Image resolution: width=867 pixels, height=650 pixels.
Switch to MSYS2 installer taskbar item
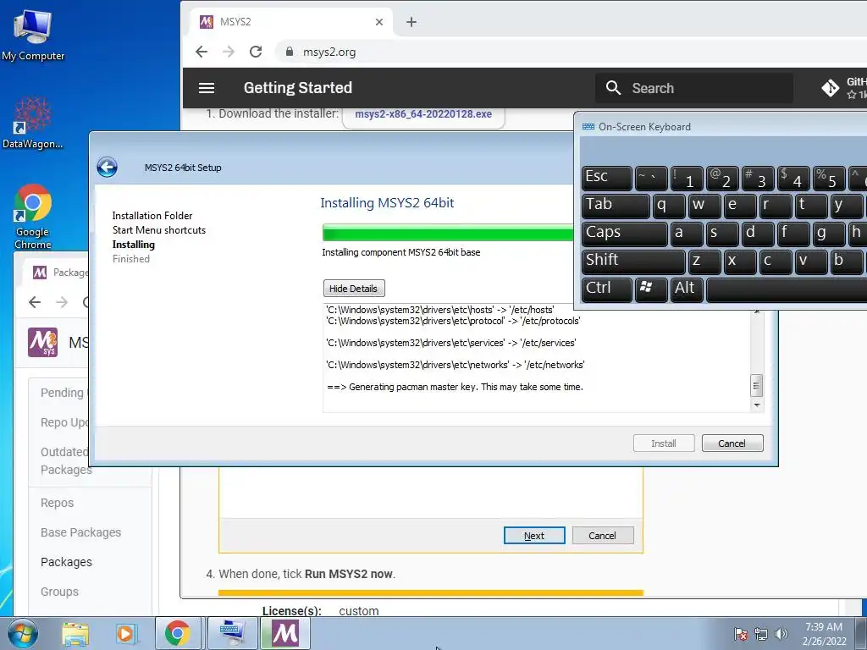[285, 634]
